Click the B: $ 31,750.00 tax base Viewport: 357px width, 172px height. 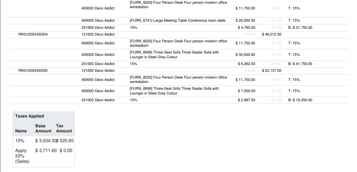point(300,28)
